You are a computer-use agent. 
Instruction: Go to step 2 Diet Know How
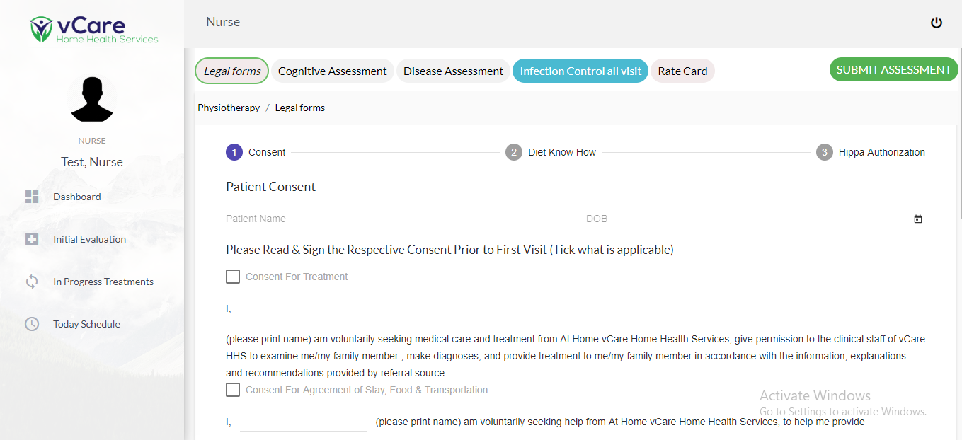tap(551, 152)
